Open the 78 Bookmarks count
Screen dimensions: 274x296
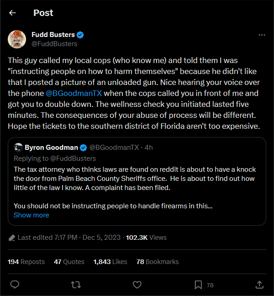tap(158, 262)
